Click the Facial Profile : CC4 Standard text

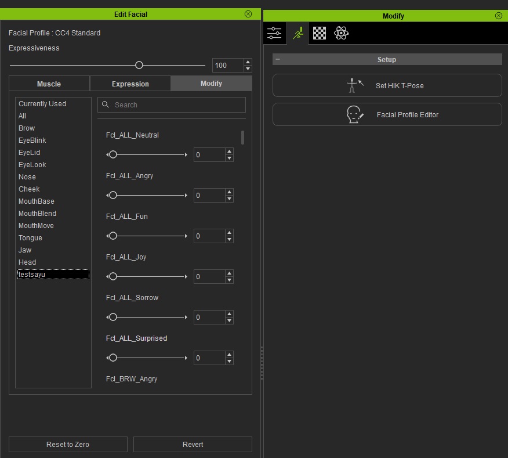tap(55, 33)
